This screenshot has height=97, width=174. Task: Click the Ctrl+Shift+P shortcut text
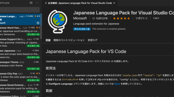[70, 79]
